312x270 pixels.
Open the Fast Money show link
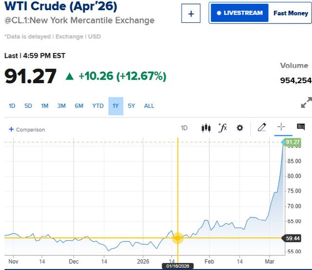pos(291,13)
